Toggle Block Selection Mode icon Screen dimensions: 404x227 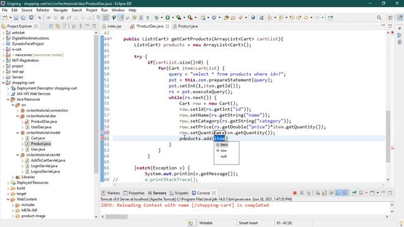pos(141,18)
